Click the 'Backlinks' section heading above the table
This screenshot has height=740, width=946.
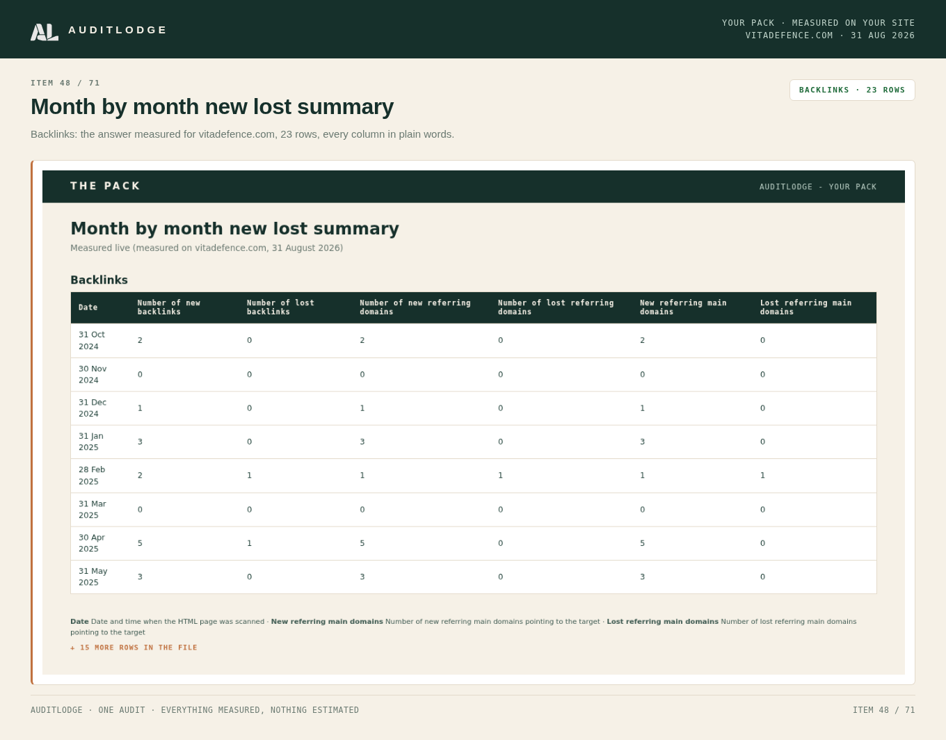click(99, 280)
